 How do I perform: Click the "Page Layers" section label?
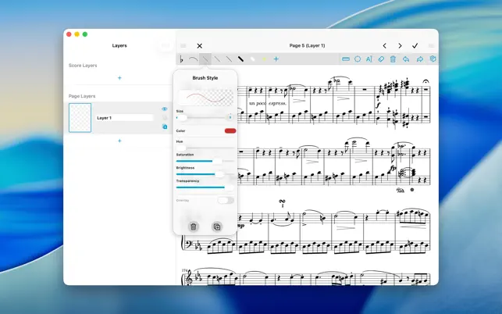pos(82,96)
